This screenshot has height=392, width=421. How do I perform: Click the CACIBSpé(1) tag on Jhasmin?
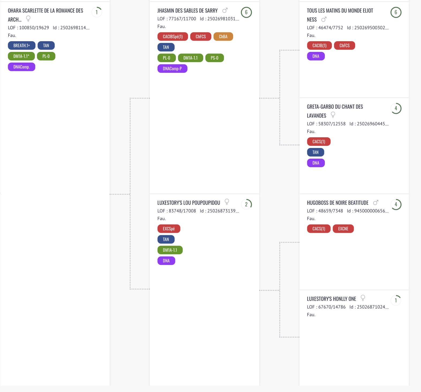173,37
